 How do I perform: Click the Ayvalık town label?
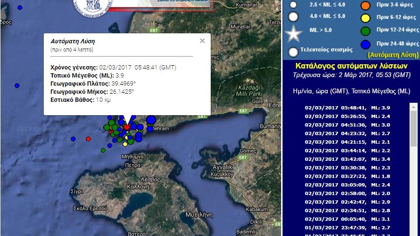tap(222, 167)
